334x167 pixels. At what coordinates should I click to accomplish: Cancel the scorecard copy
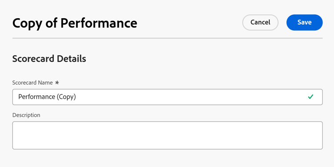tap(261, 22)
